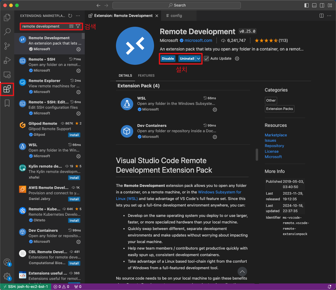Toggle the Auto Update checkbox
The width and height of the screenshot is (336, 290).
tap(206, 59)
